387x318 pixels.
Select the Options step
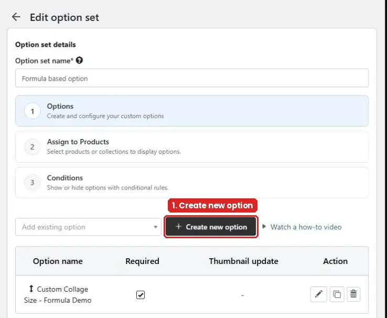(x=192, y=111)
